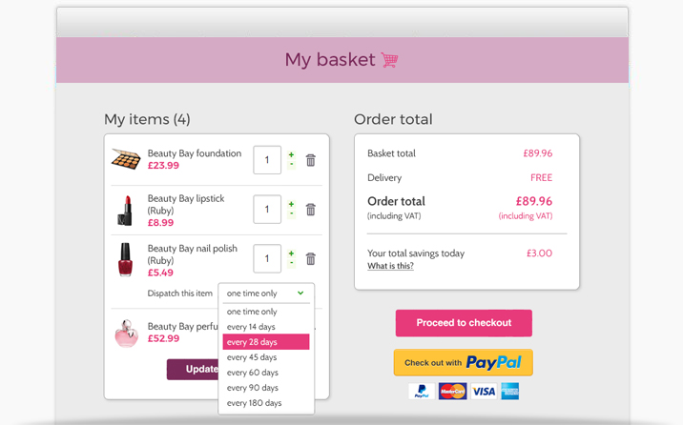Check out with PayPal button
Viewport: 683px width, 425px height.
(x=463, y=362)
